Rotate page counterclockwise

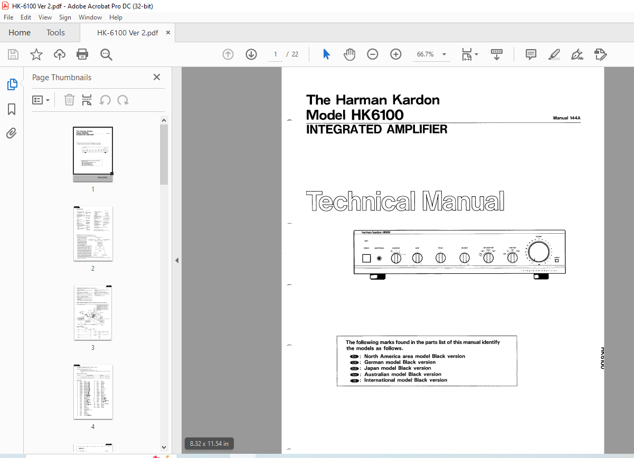105,100
